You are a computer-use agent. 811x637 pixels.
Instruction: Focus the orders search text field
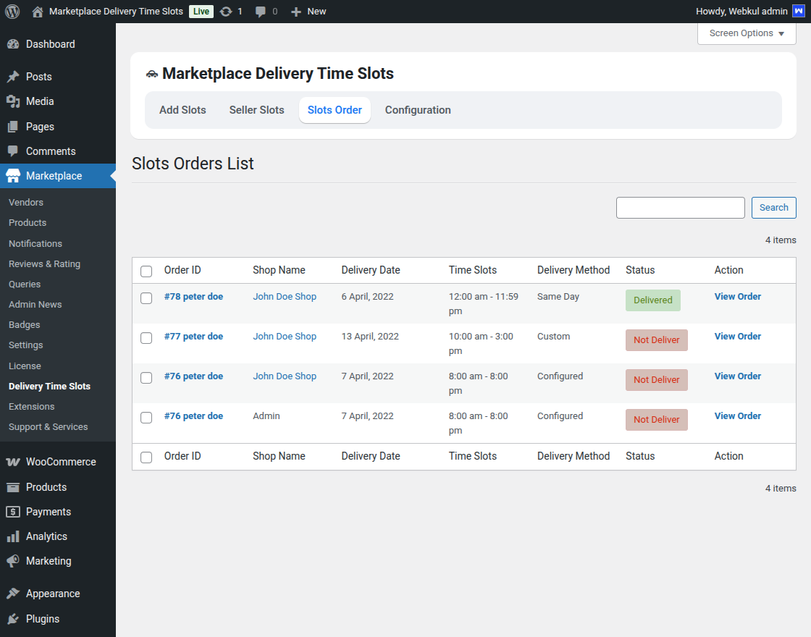[x=680, y=208]
